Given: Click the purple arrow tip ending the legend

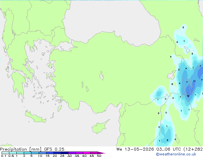Looking at the screenshot, I should [101, 153].
